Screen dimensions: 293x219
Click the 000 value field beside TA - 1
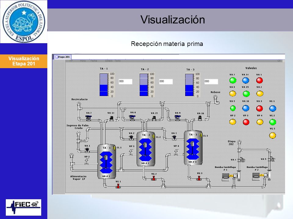tap(125, 82)
